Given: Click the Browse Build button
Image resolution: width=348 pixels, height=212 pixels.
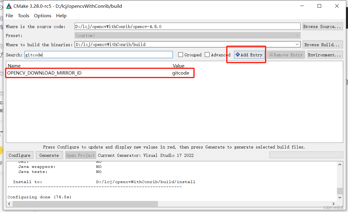Looking at the screenshot, I should click(323, 44).
